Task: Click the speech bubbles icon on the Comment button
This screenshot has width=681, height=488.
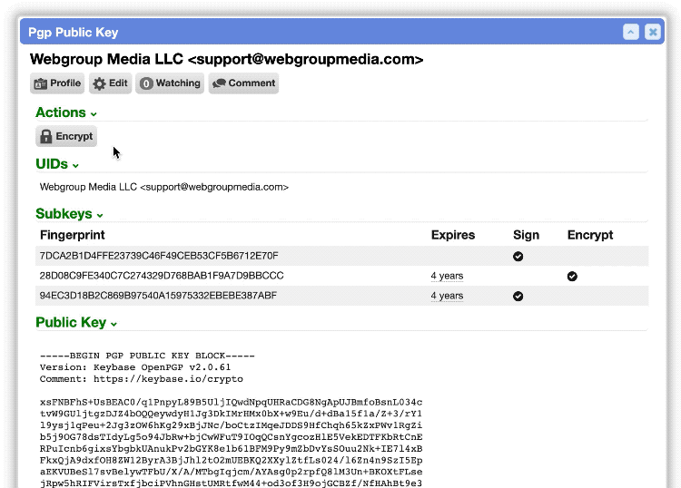Action: 219,83
